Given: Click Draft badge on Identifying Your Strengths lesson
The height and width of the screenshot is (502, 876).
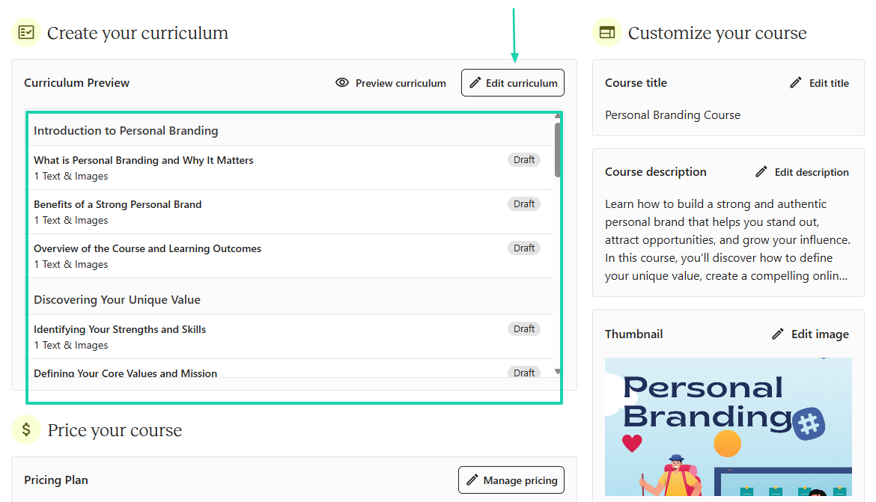Looking at the screenshot, I should pos(524,329).
